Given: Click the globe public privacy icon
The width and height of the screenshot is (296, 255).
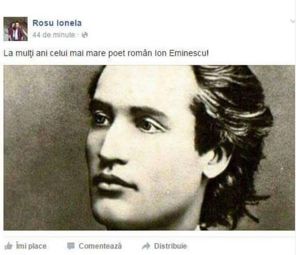Looking at the screenshot, I should coord(85,35).
